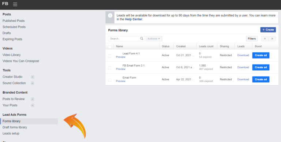The image size is (281, 142).
Task: Open Leads setup in the sidebar
Action: click(11, 133)
